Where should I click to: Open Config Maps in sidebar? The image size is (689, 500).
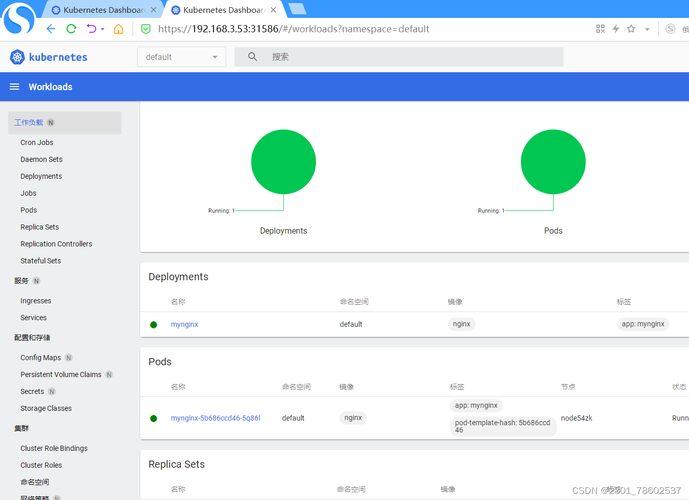[40, 358]
